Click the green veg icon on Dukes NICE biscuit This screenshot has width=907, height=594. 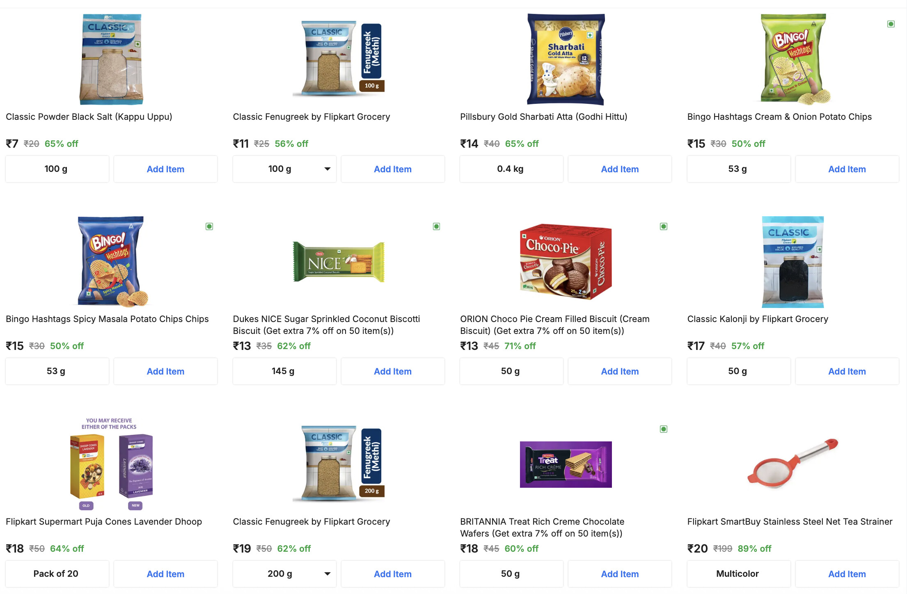coord(436,226)
